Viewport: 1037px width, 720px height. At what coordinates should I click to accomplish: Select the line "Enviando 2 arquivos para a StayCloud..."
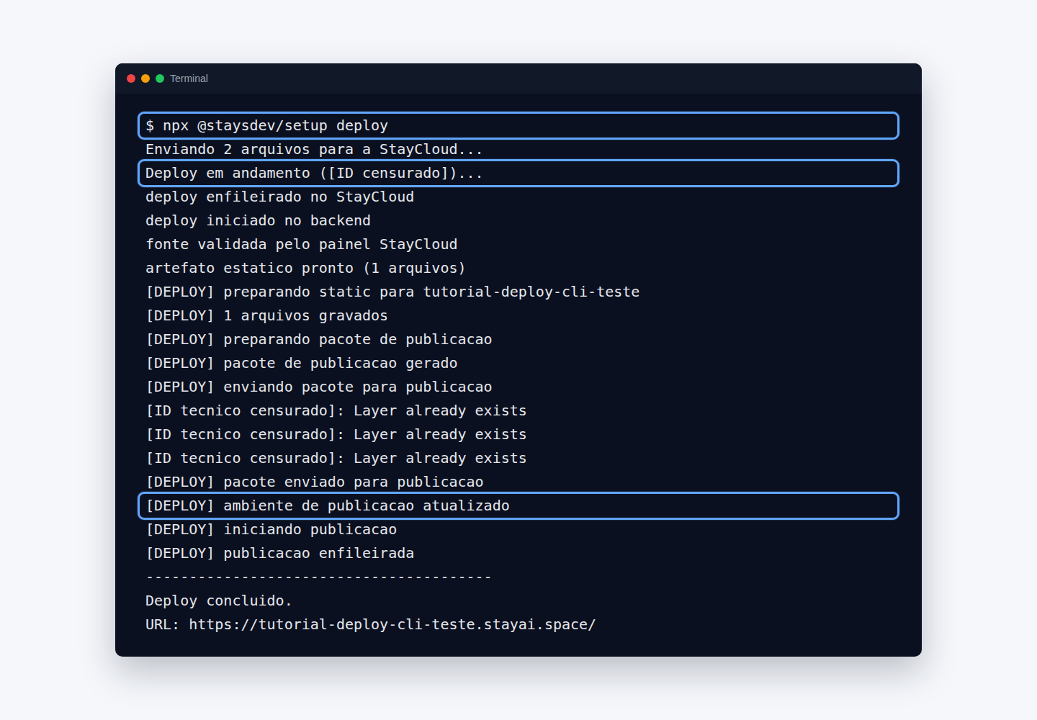tap(314, 149)
